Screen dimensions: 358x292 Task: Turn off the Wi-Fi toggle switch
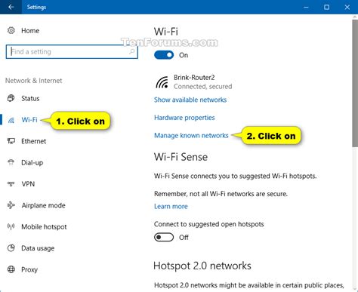point(164,55)
